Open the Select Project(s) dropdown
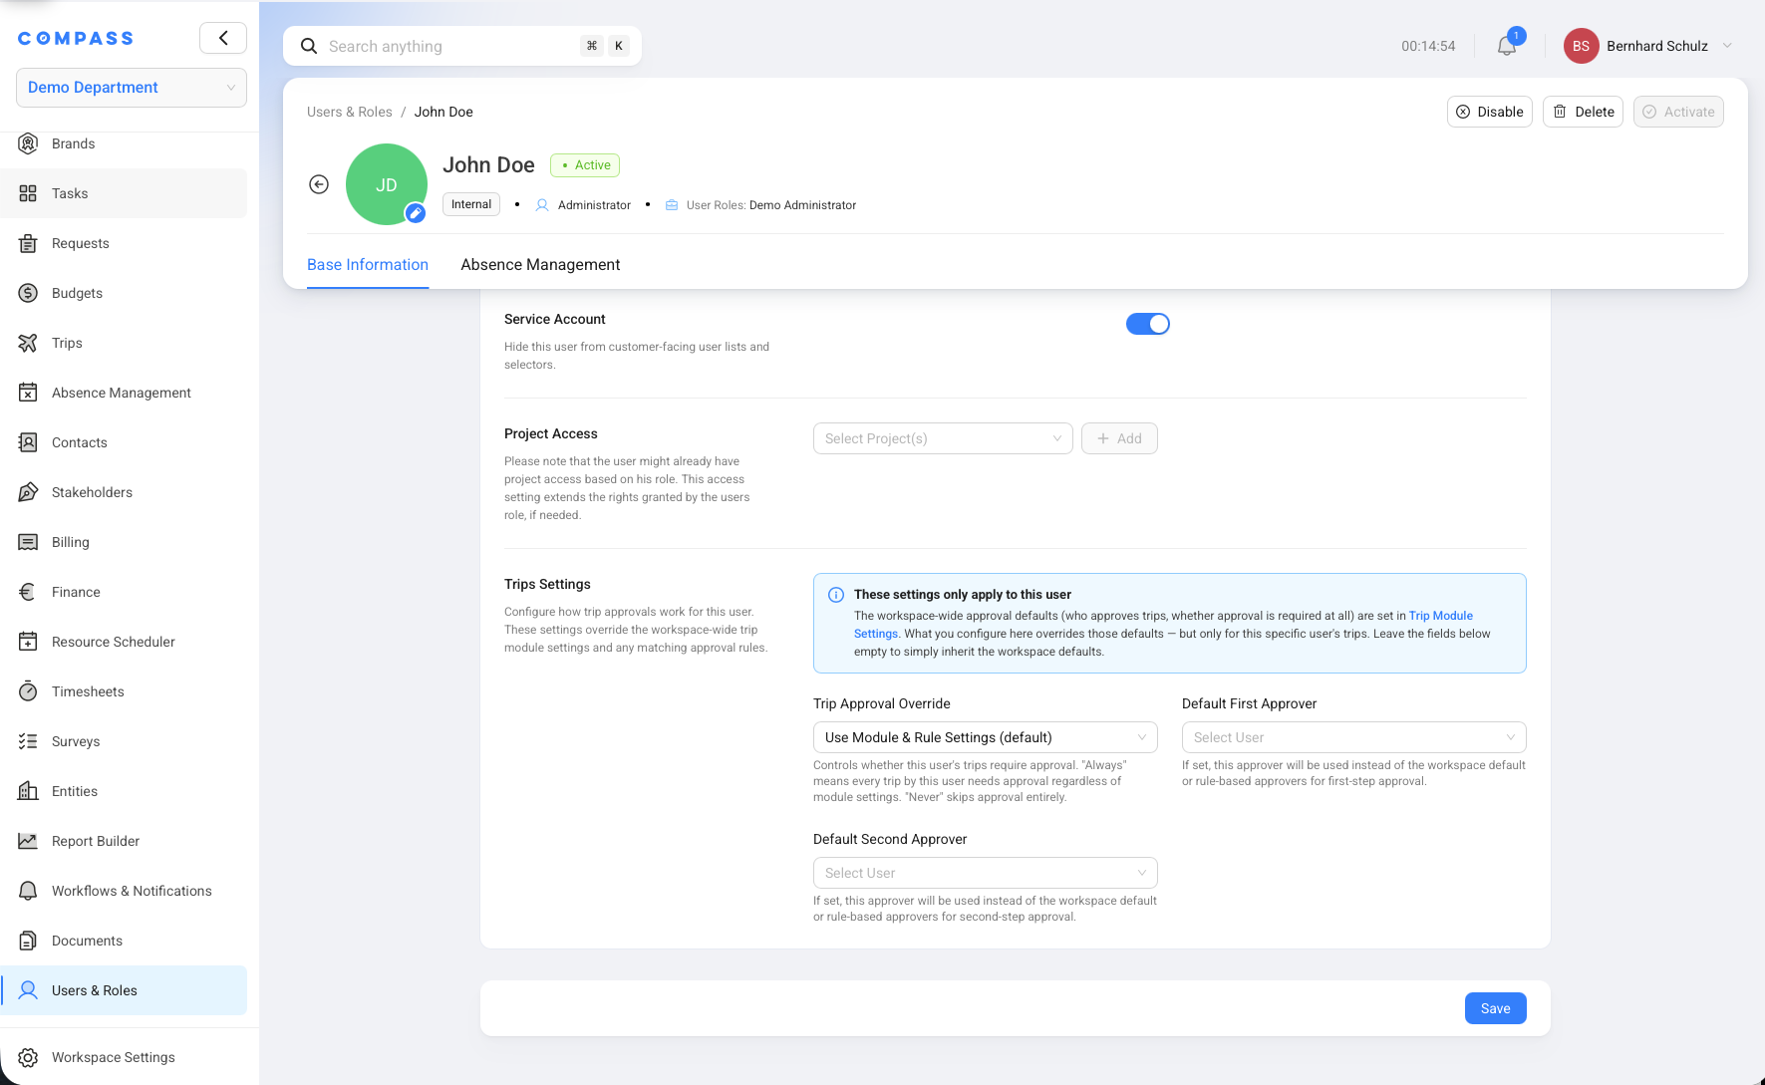 click(943, 438)
